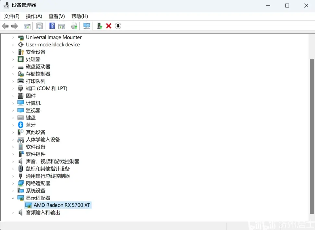Screen dimensions: 315x230
Task: Click the AMD Radeon RX 5700 XT icon
Action: point(28,205)
